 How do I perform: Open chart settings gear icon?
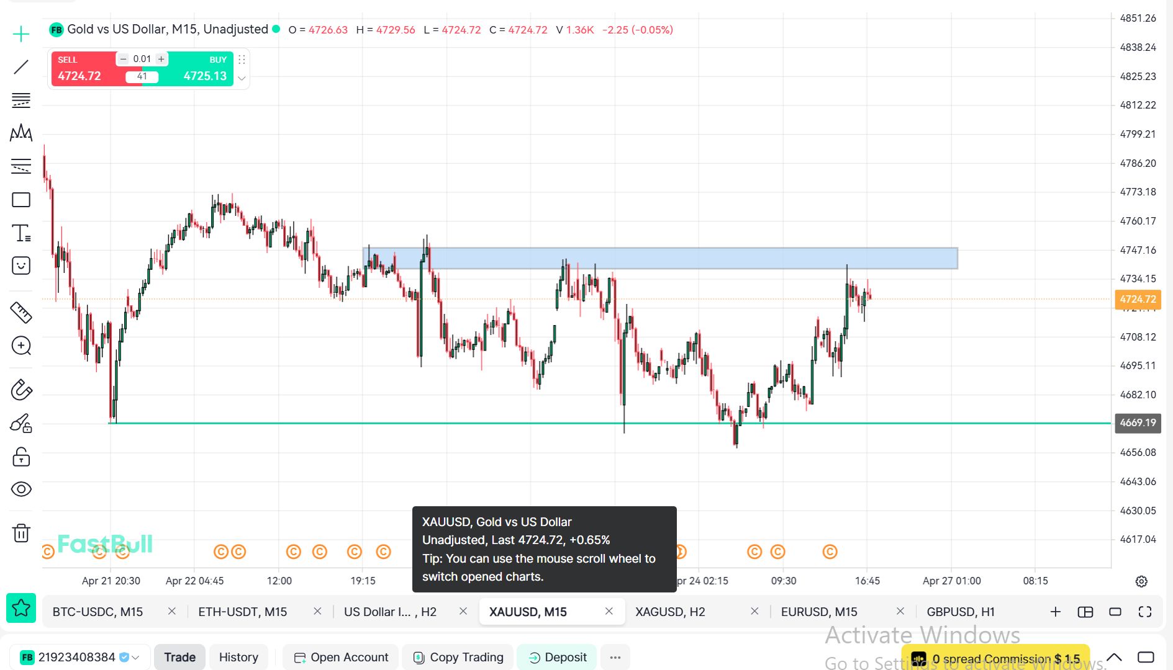click(x=1141, y=581)
